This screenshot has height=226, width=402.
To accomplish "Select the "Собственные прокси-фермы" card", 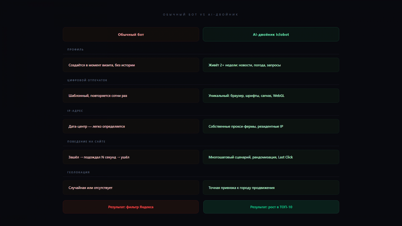I will (271, 126).
